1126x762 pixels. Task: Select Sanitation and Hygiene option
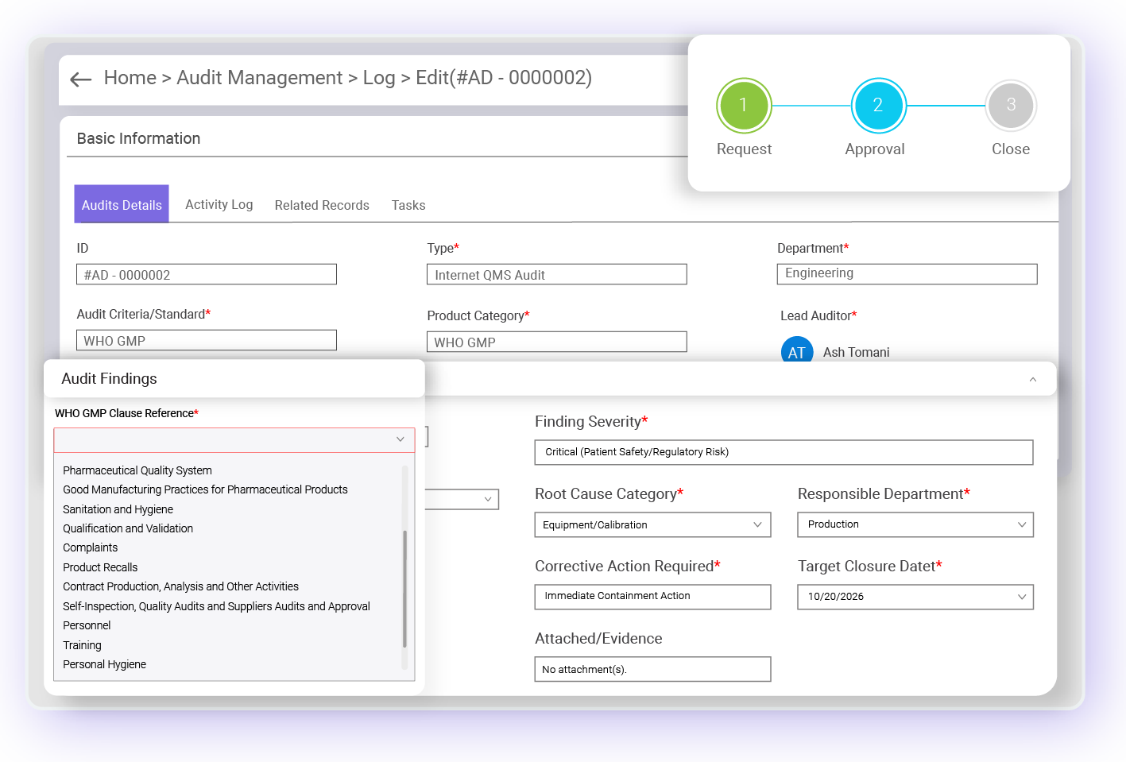pos(118,509)
